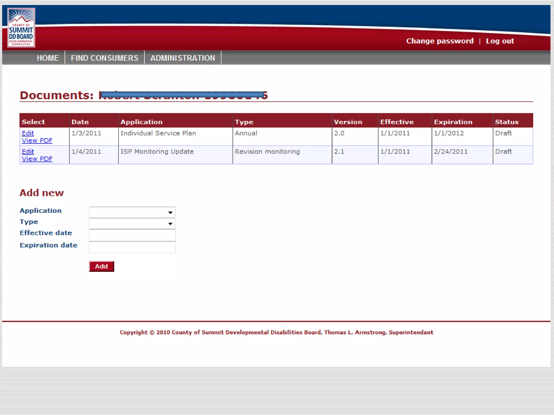
Task: Expand the Application dropdown arrow
Action: [x=170, y=213]
